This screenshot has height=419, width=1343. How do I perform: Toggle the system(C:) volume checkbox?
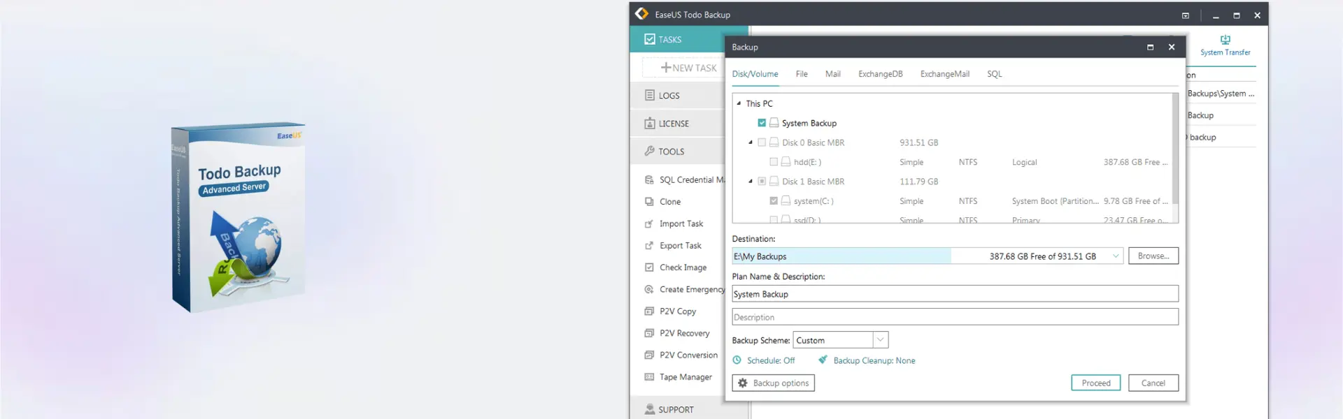[774, 201]
